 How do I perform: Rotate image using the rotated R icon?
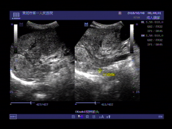94,117
